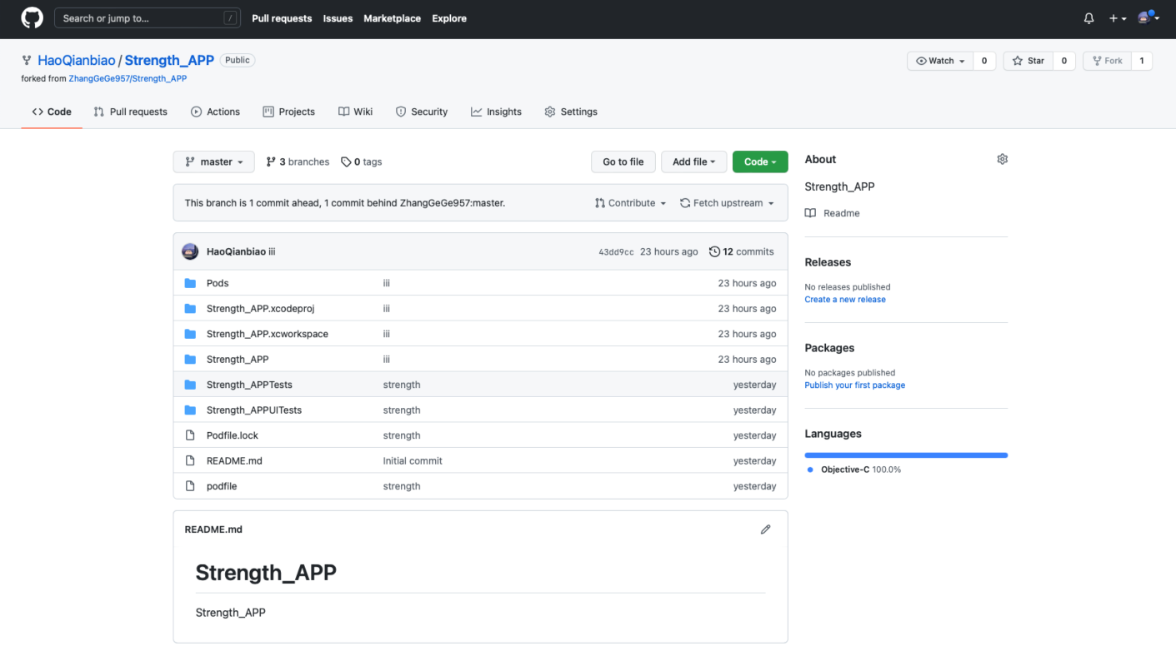Open Issues in top navigation

coord(338,18)
